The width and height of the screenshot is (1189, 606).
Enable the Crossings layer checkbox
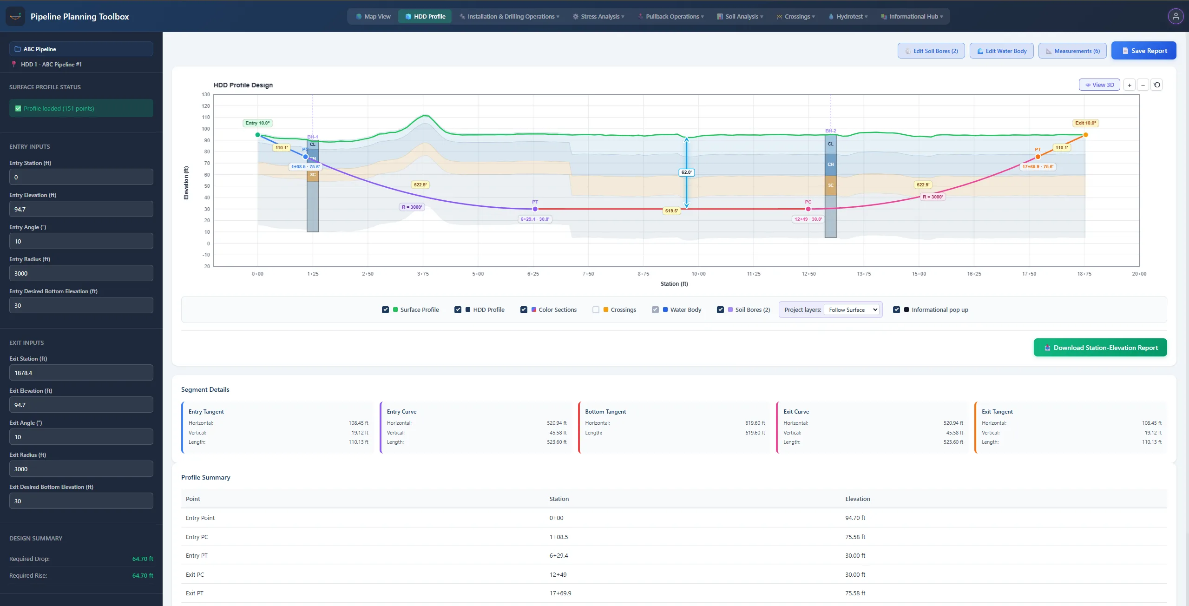(x=596, y=310)
